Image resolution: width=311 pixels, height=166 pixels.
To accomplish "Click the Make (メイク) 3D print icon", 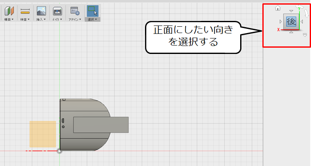I will click(x=57, y=11).
